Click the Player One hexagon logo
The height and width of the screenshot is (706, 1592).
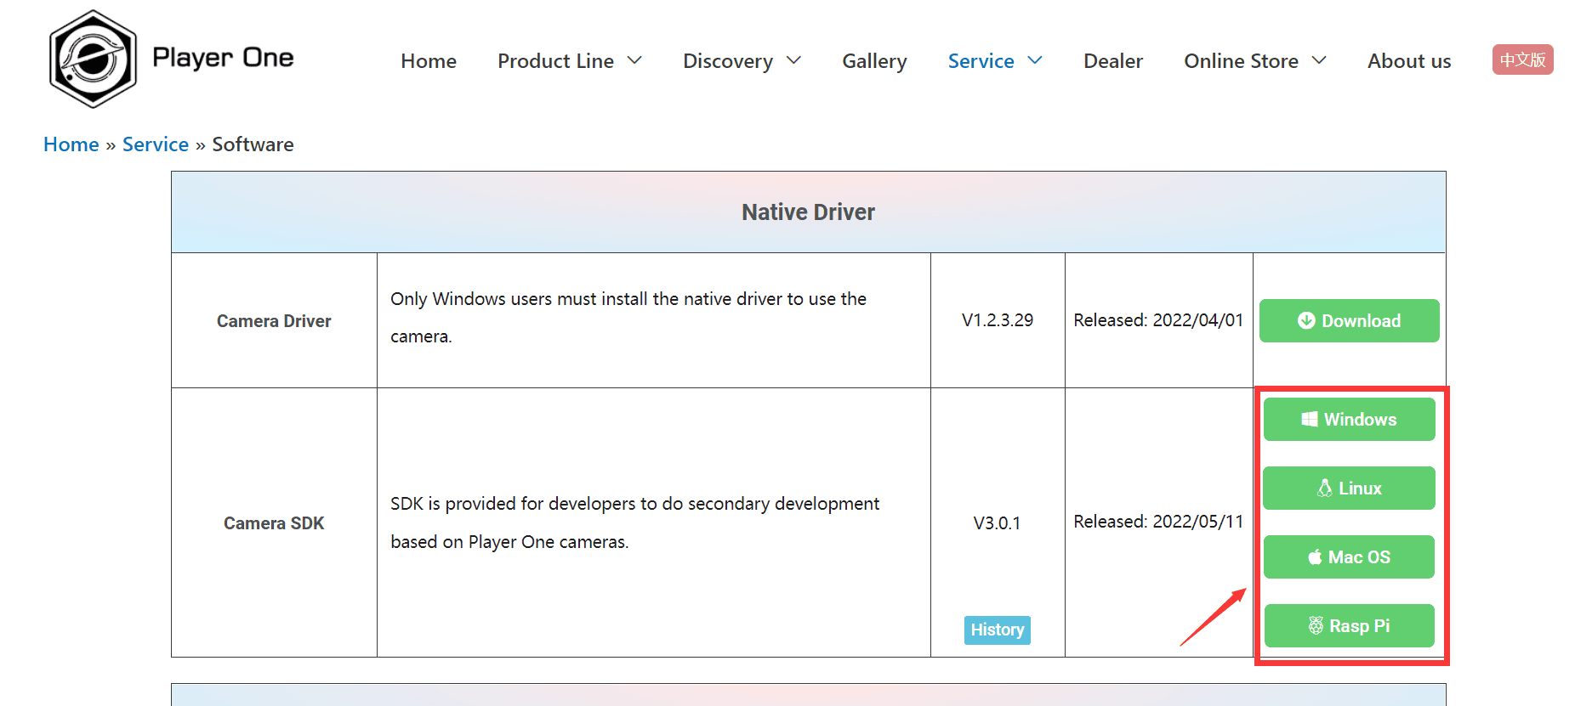[93, 59]
